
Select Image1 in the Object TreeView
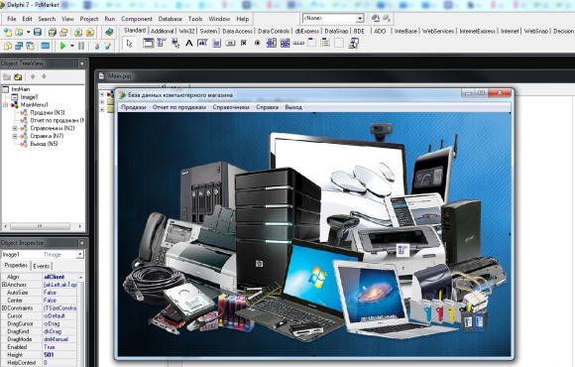click(x=29, y=97)
